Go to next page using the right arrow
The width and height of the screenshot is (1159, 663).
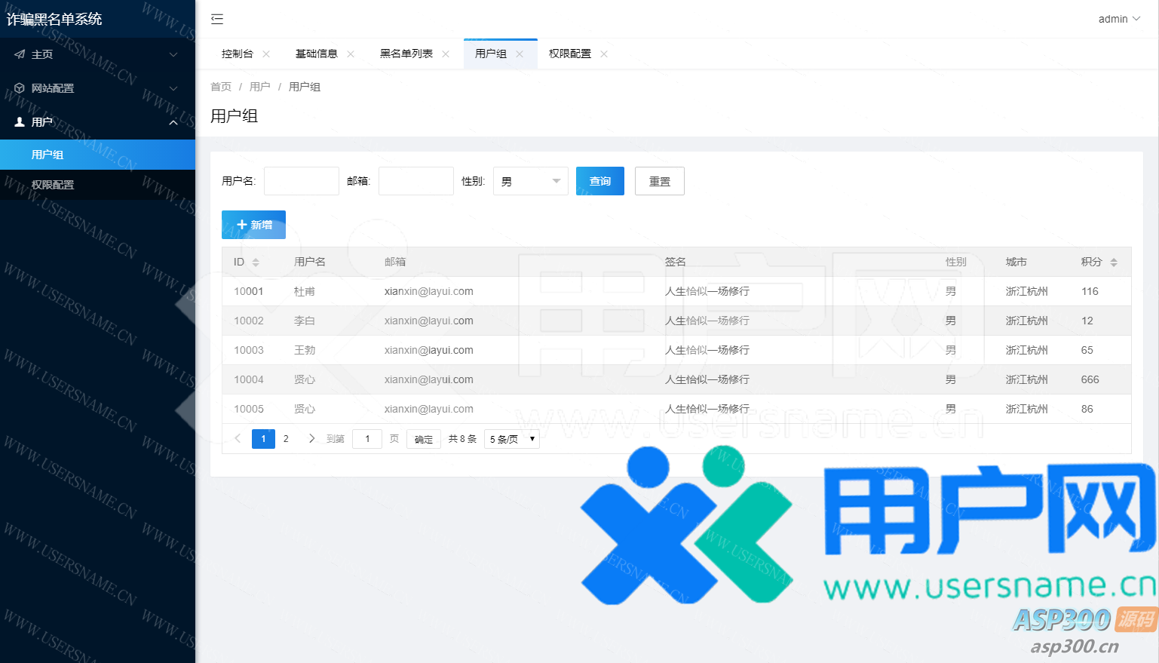(x=311, y=438)
